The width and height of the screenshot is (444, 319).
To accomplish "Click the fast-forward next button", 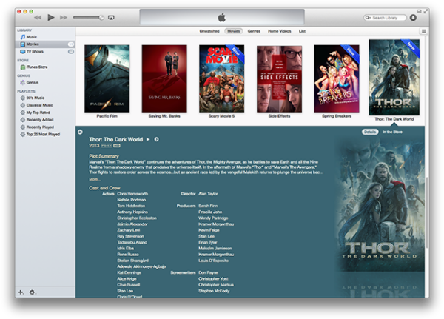I will tap(64, 18).
